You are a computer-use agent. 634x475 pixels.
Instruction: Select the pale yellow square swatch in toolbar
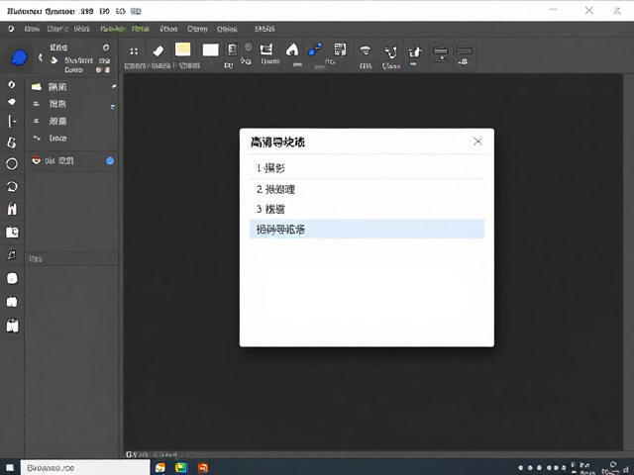pyautogui.click(x=182, y=49)
